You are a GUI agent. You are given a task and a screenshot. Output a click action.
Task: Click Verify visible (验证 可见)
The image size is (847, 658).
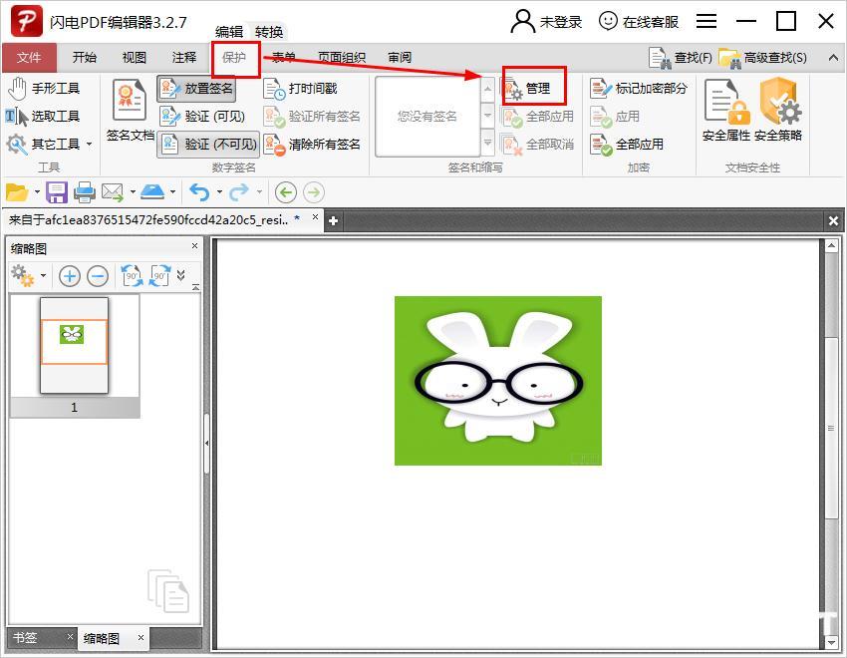tap(202, 117)
